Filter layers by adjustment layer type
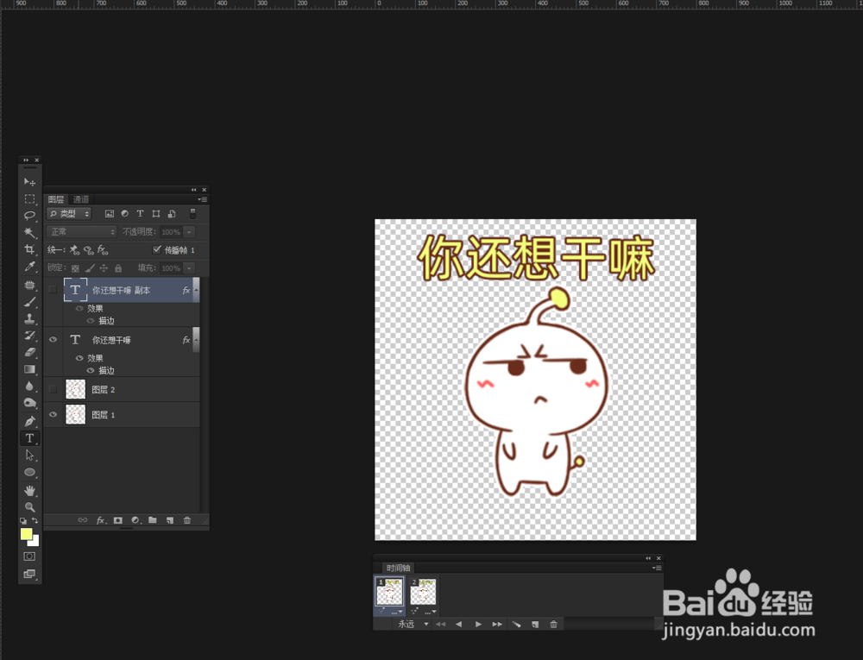 click(x=125, y=214)
